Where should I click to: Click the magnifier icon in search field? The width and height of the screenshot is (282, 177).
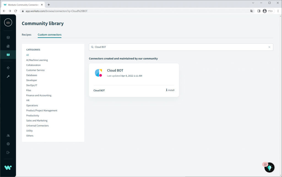click(92, 47)
